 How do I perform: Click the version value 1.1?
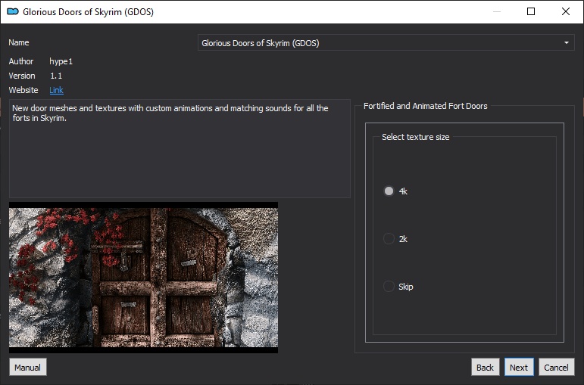coord(56,76)
